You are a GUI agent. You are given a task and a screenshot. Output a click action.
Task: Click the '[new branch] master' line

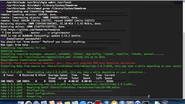click(x=36, y=33)
